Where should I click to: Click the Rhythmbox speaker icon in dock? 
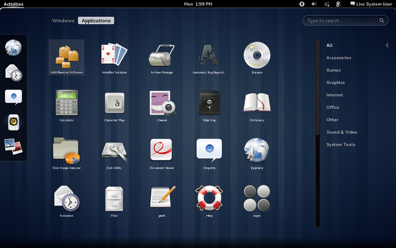pyautogui.click(x=14, y=122)
